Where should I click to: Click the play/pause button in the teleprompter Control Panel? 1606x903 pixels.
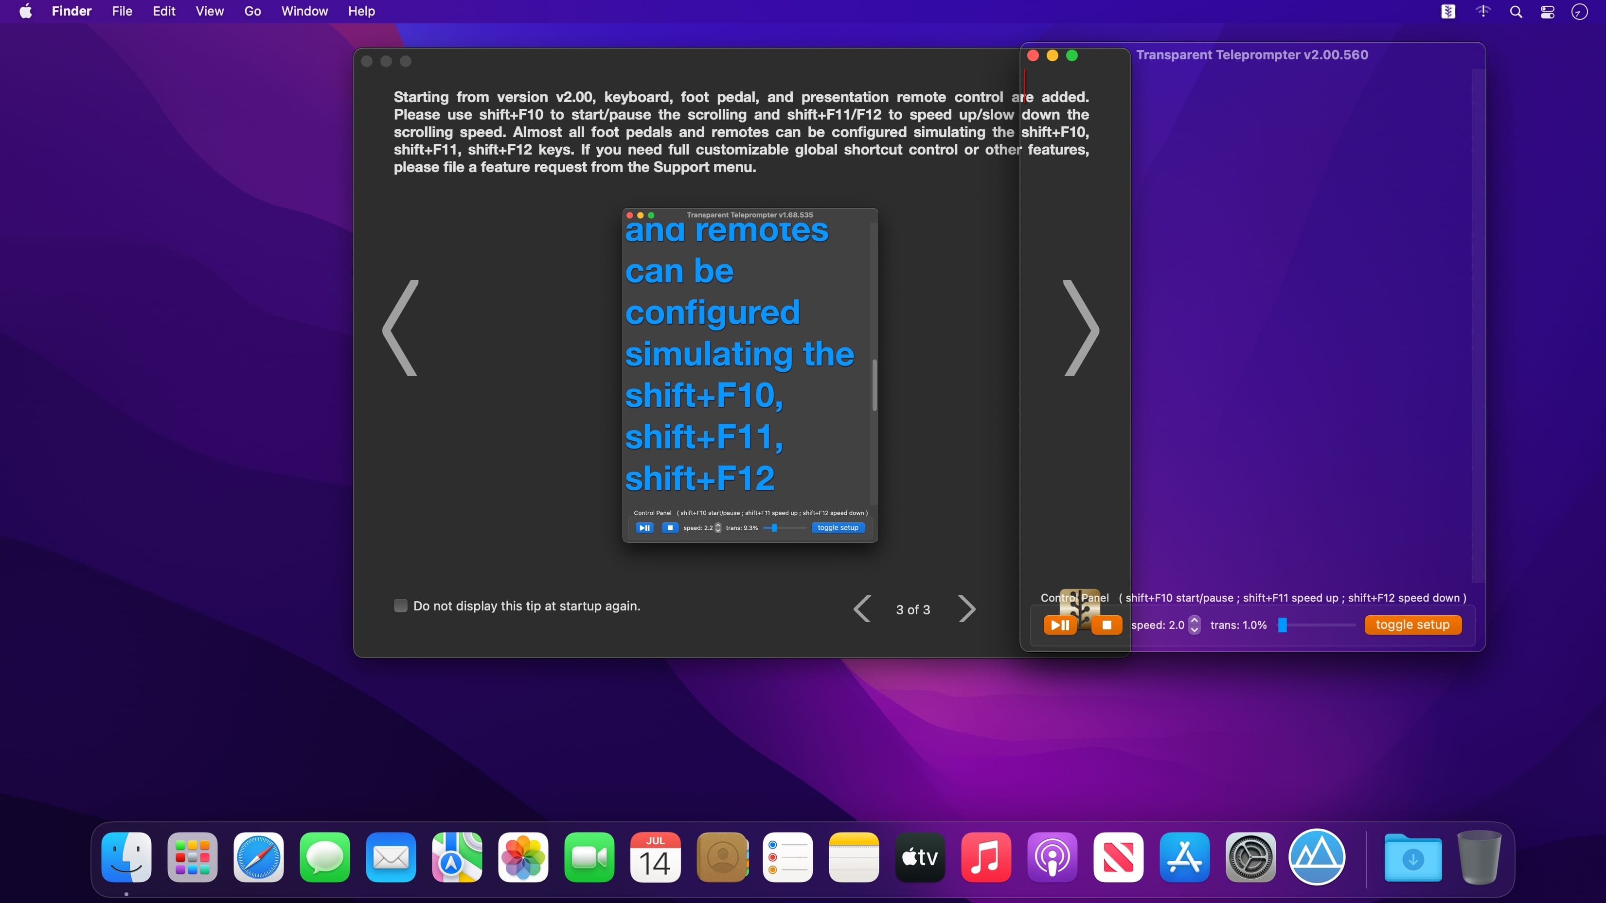pyautogui.click(x=1060, y=625)
